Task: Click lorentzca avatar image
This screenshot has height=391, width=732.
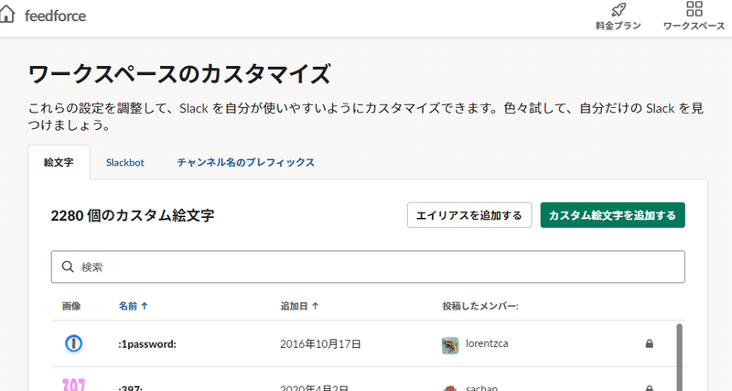Action: click(x=450, y=345)
